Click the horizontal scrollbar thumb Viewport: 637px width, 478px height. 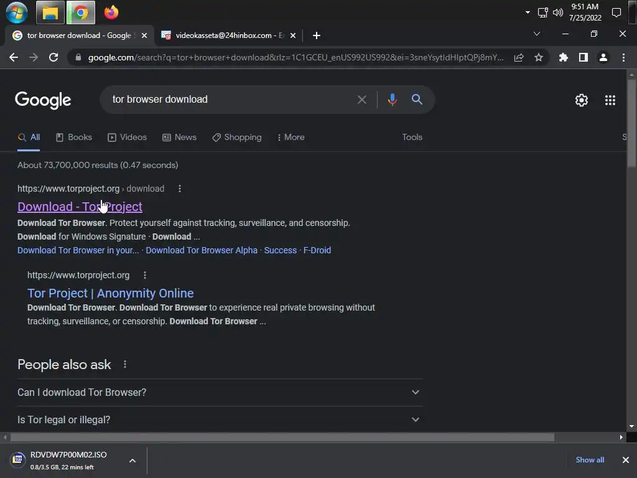point(282,438)
